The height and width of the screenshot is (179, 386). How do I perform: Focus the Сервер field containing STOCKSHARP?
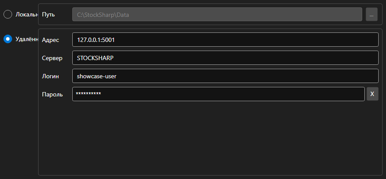click(225, 58)
